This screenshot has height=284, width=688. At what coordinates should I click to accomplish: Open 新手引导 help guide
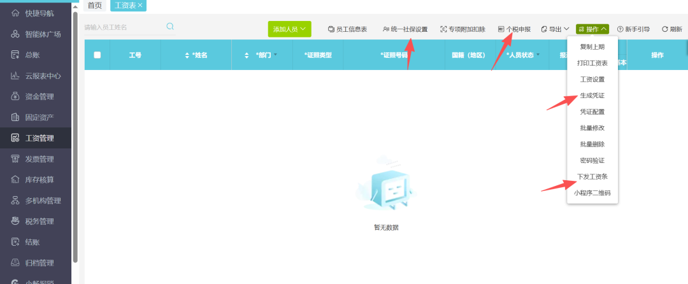coord(634,29)
